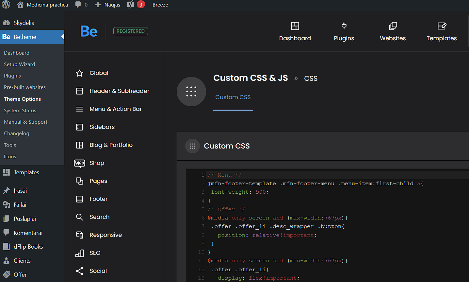469x282 pixels.
Task: Click the hamburger icon beside Menu & Action Bar
Action: coord(79,109)
